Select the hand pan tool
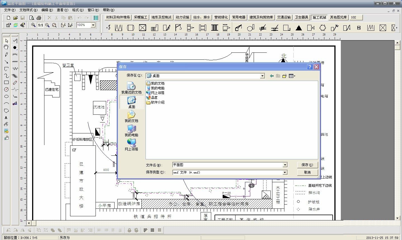 (6, 47)
